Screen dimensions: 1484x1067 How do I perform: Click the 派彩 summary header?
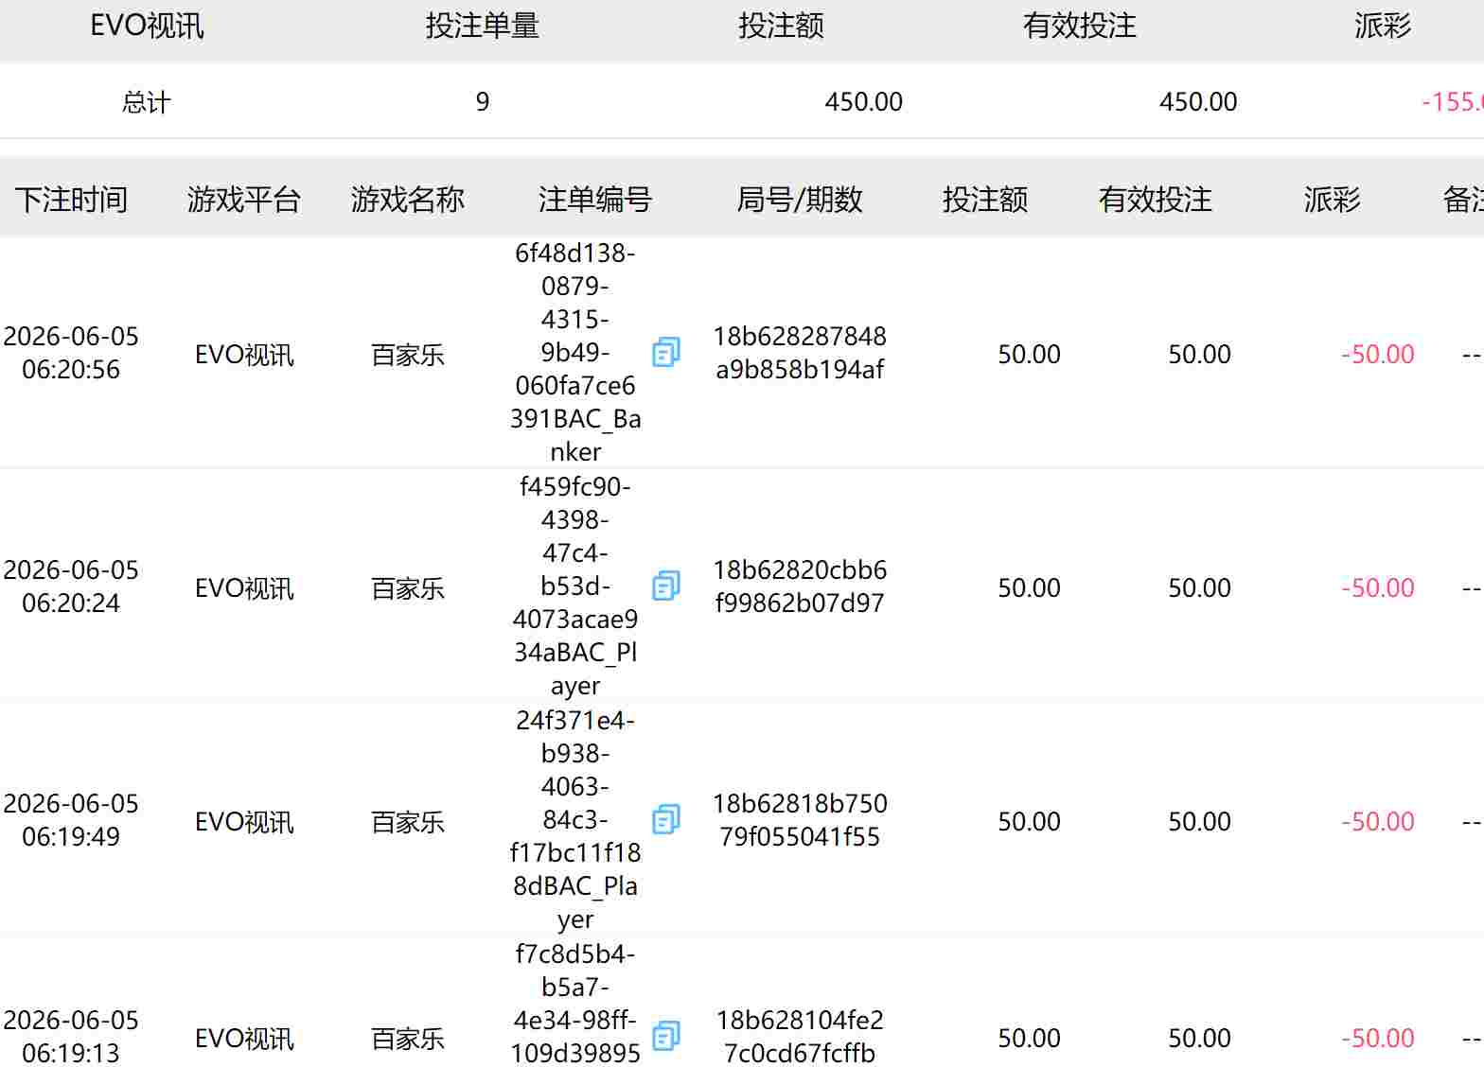(1383, 26)
